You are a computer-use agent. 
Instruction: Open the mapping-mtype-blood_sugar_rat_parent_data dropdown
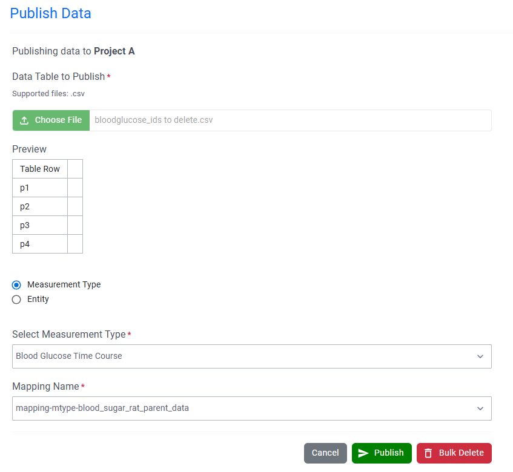coord(242,408)
